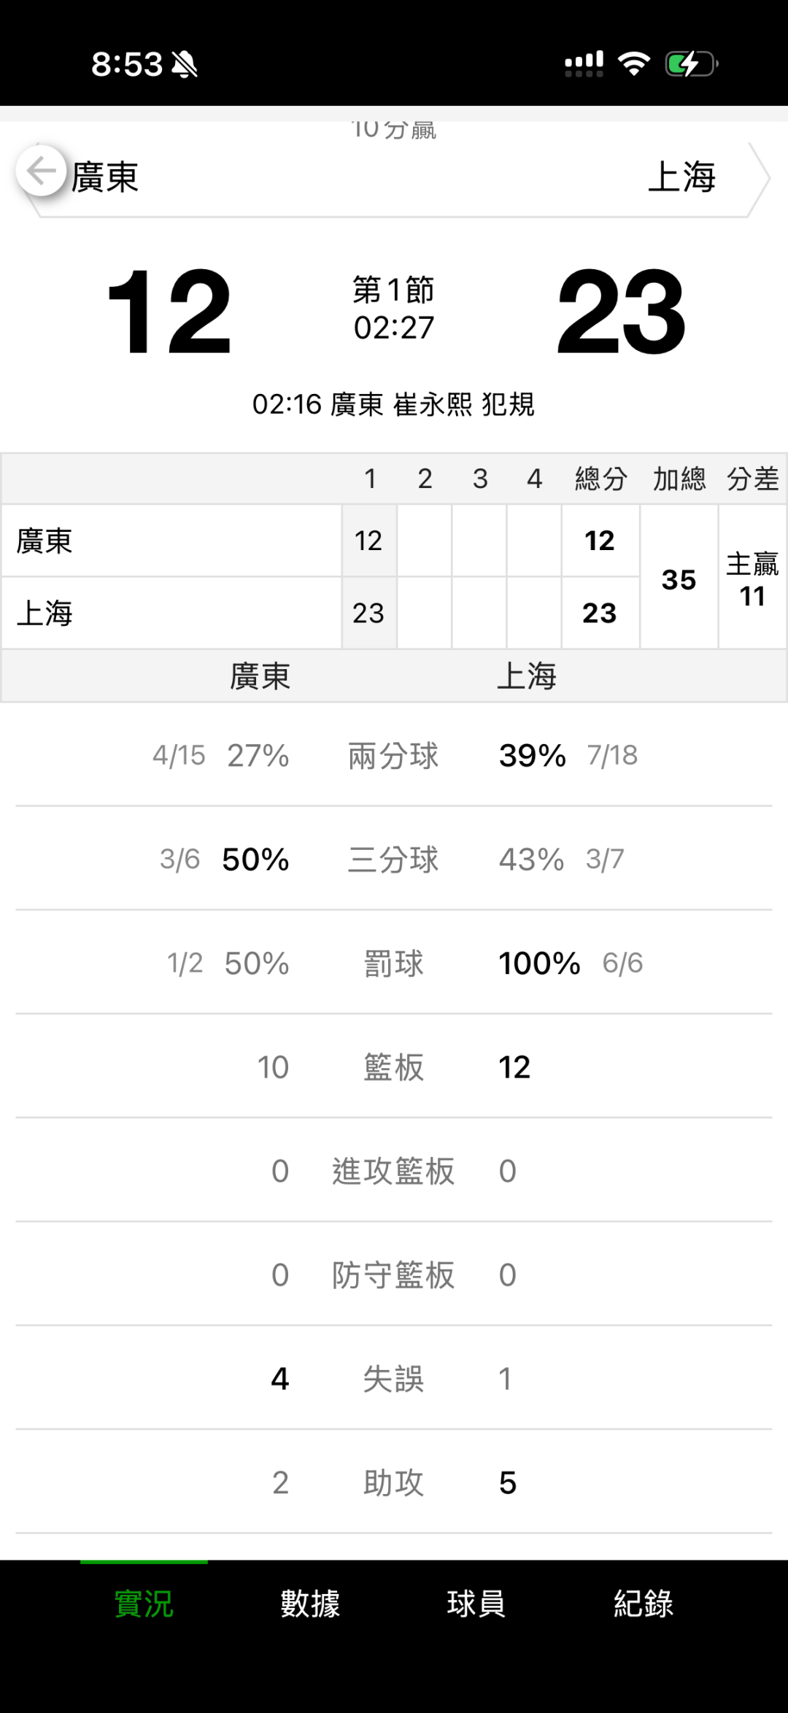
Task: Go to the 紀錄 tab
Action: point(643,1604)
